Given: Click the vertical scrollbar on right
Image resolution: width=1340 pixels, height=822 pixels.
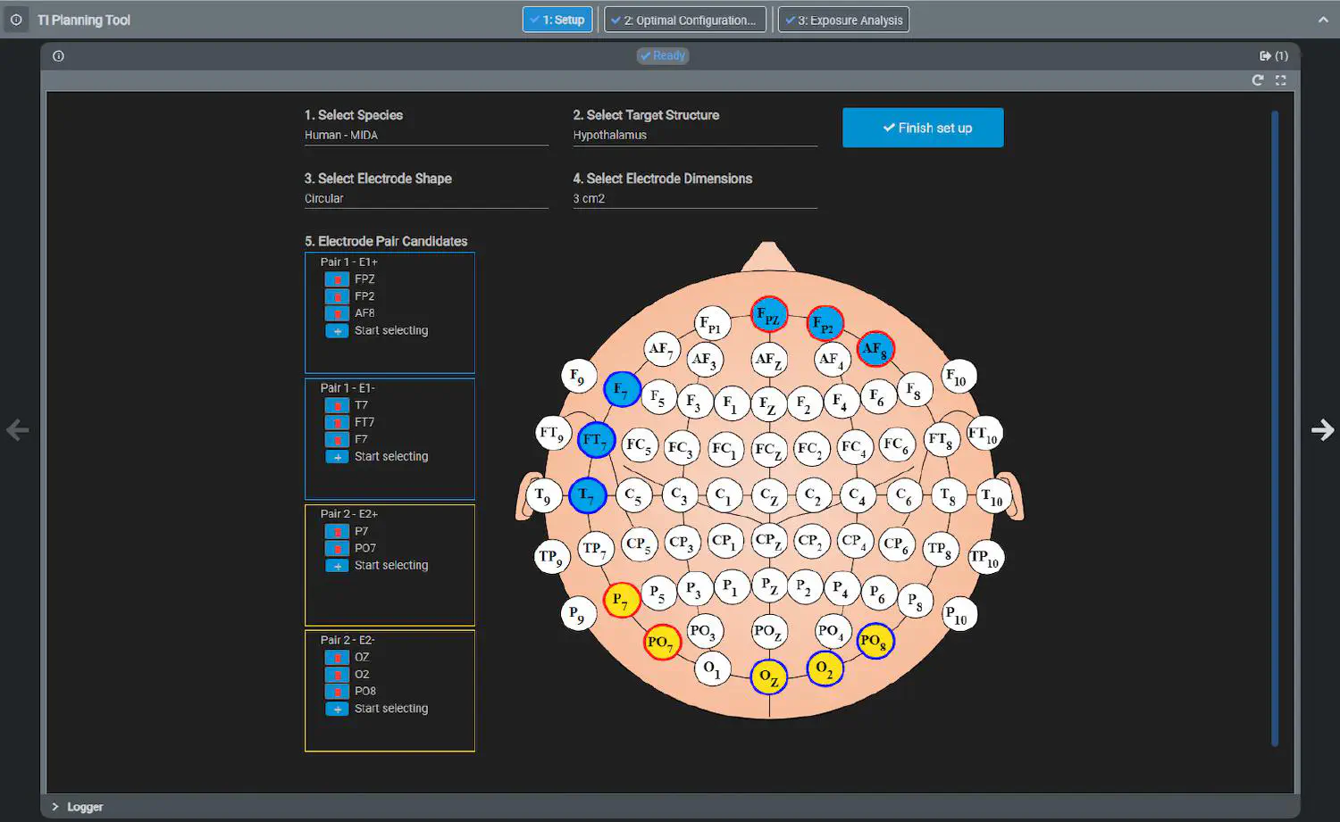Looking at the screenshot, I should pos(1275,428).
